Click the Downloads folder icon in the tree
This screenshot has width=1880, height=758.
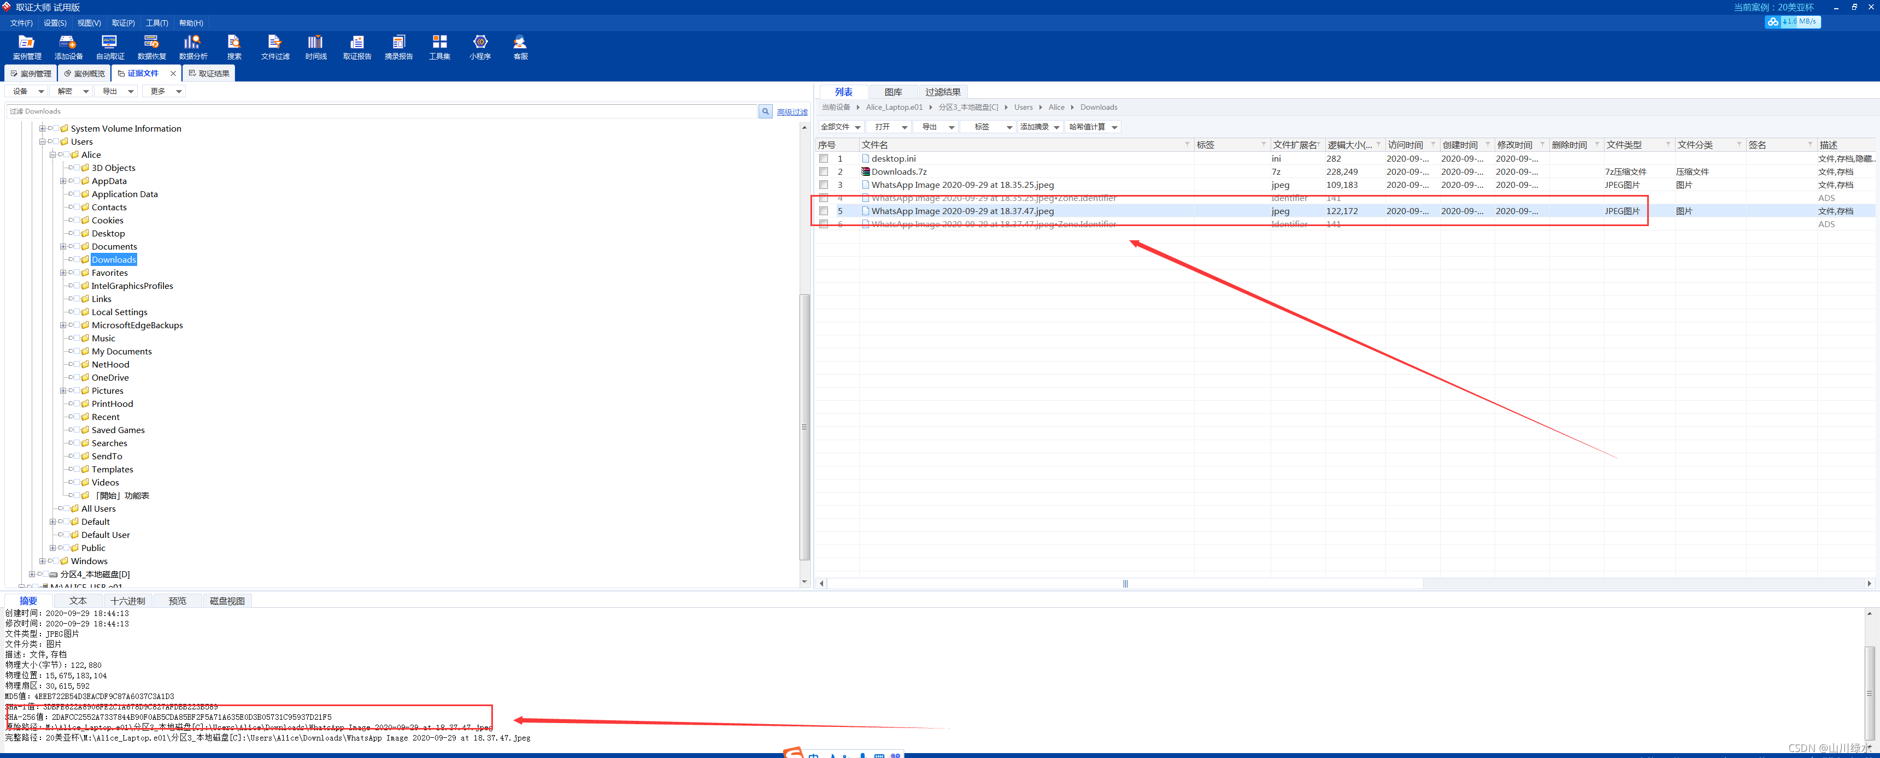(85, 260)
